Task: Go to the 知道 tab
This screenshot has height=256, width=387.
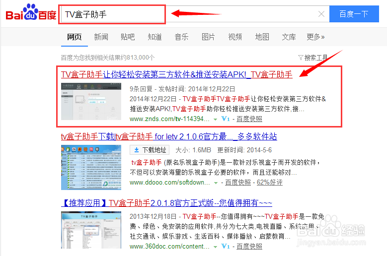Action: pos(155,37)
